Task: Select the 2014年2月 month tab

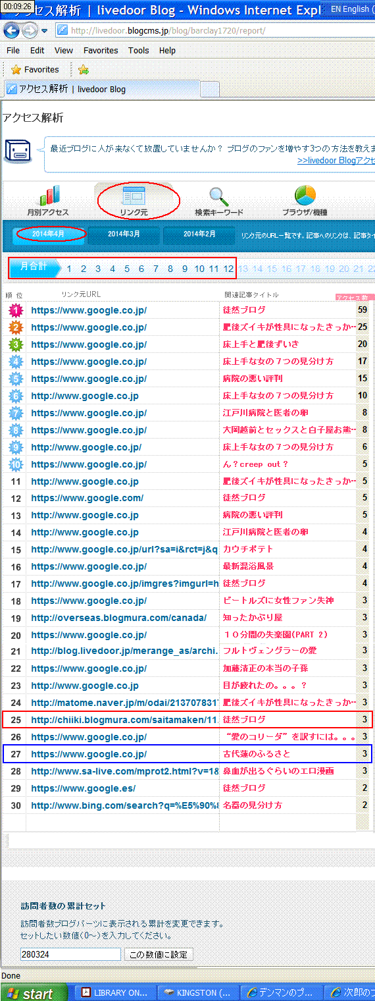Action: click(199, 234)
